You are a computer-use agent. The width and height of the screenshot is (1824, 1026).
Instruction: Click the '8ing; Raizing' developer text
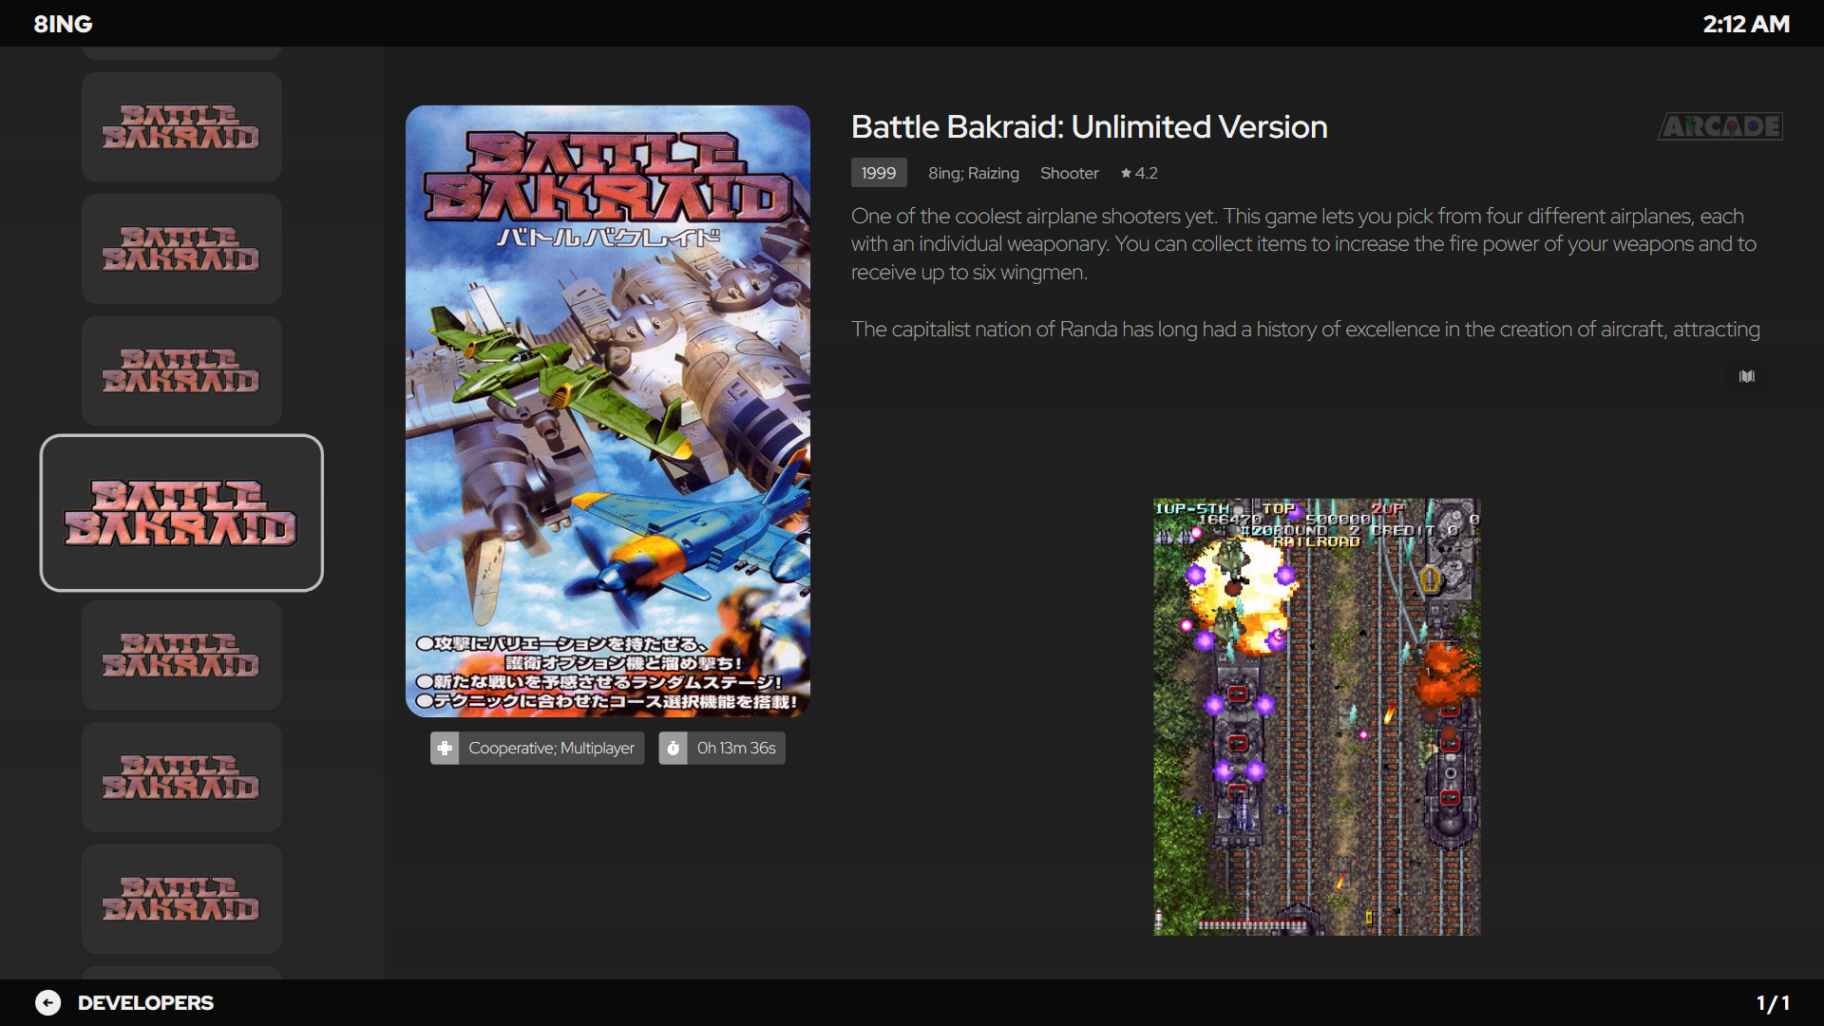click(973, 173)
